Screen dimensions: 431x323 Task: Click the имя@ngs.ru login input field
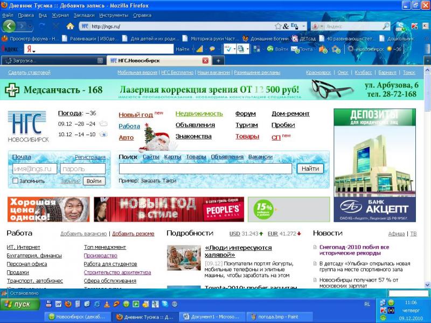coord(34,169)
